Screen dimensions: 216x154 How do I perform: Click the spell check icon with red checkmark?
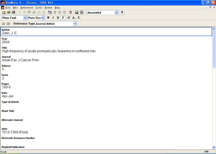tap(71, 12)
